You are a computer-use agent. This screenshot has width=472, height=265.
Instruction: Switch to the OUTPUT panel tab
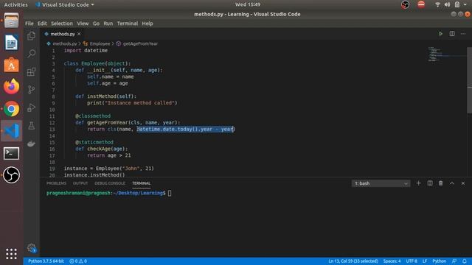pyautogui.click(x=80, y=183)
